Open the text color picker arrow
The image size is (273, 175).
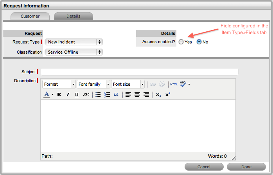pyautogui.click(x=52, y=95)
